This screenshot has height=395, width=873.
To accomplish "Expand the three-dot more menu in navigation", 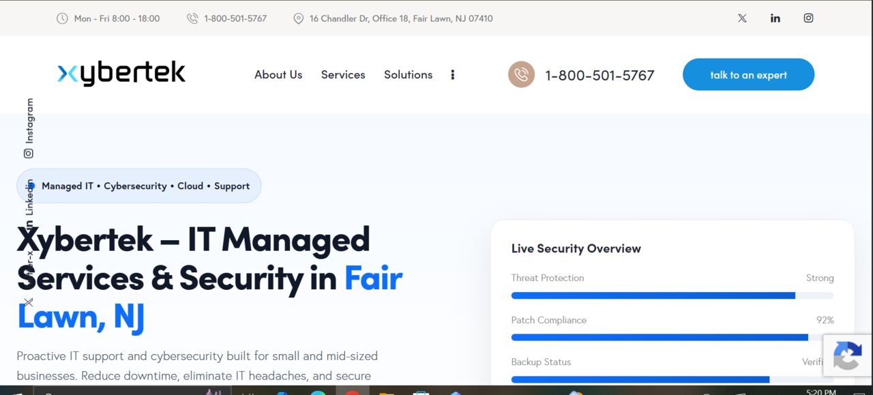I will (x=452, y=75).
